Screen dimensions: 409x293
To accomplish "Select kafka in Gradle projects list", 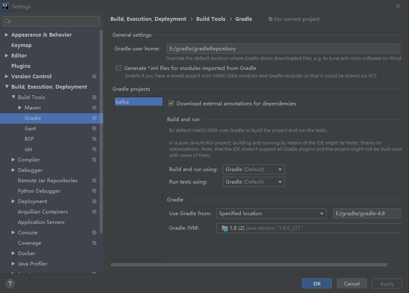I will point(139,102).
